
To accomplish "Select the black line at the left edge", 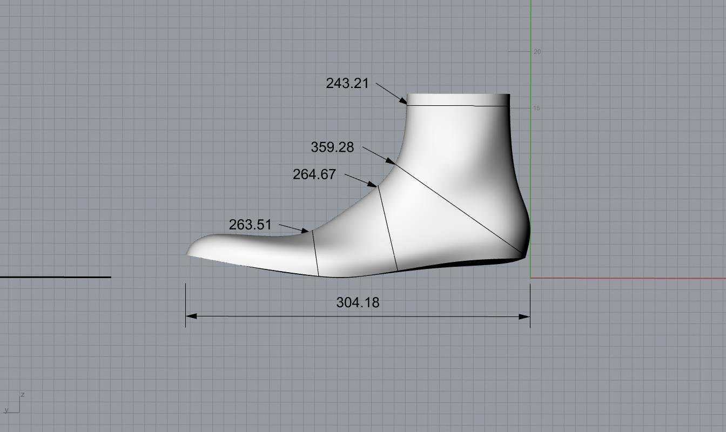I will point(55,277).
